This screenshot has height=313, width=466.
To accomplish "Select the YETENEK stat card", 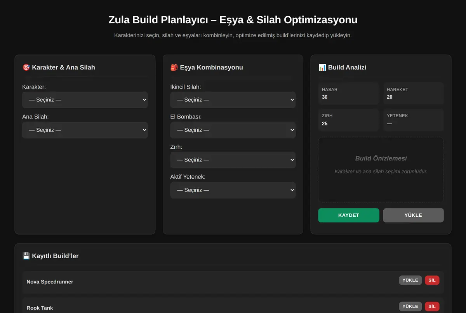I will (414, 120).
